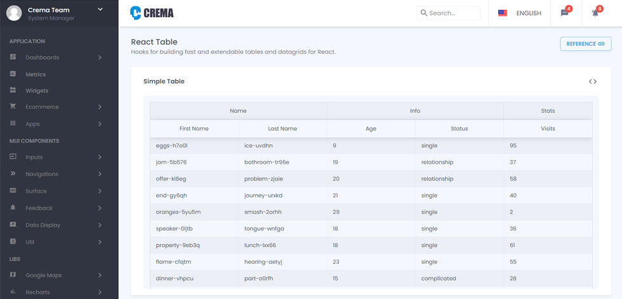Viewport: 622px width, 299px height.
Task: Click the Crema logo in header
Action: tap(152, 13)
